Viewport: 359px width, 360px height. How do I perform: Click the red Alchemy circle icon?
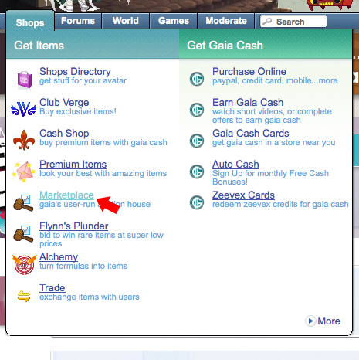(24, 264)
